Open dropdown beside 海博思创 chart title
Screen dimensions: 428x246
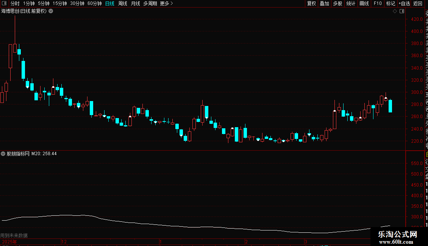51,11
